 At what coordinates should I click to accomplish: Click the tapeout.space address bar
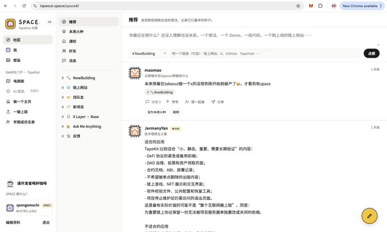point(167,6)
